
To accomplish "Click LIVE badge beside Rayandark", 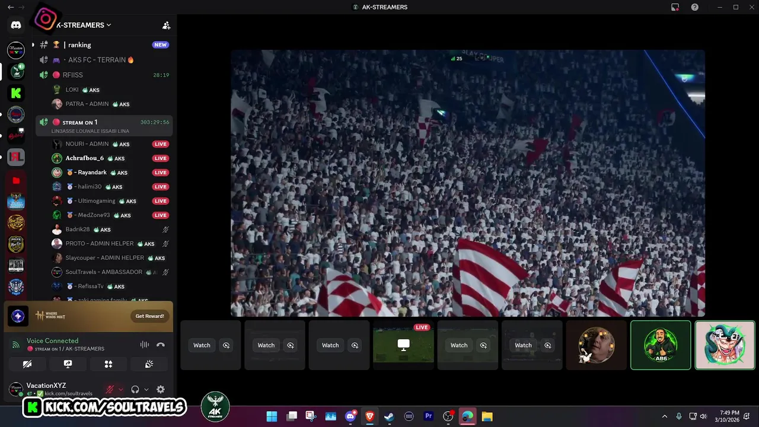I will [160, 173].
